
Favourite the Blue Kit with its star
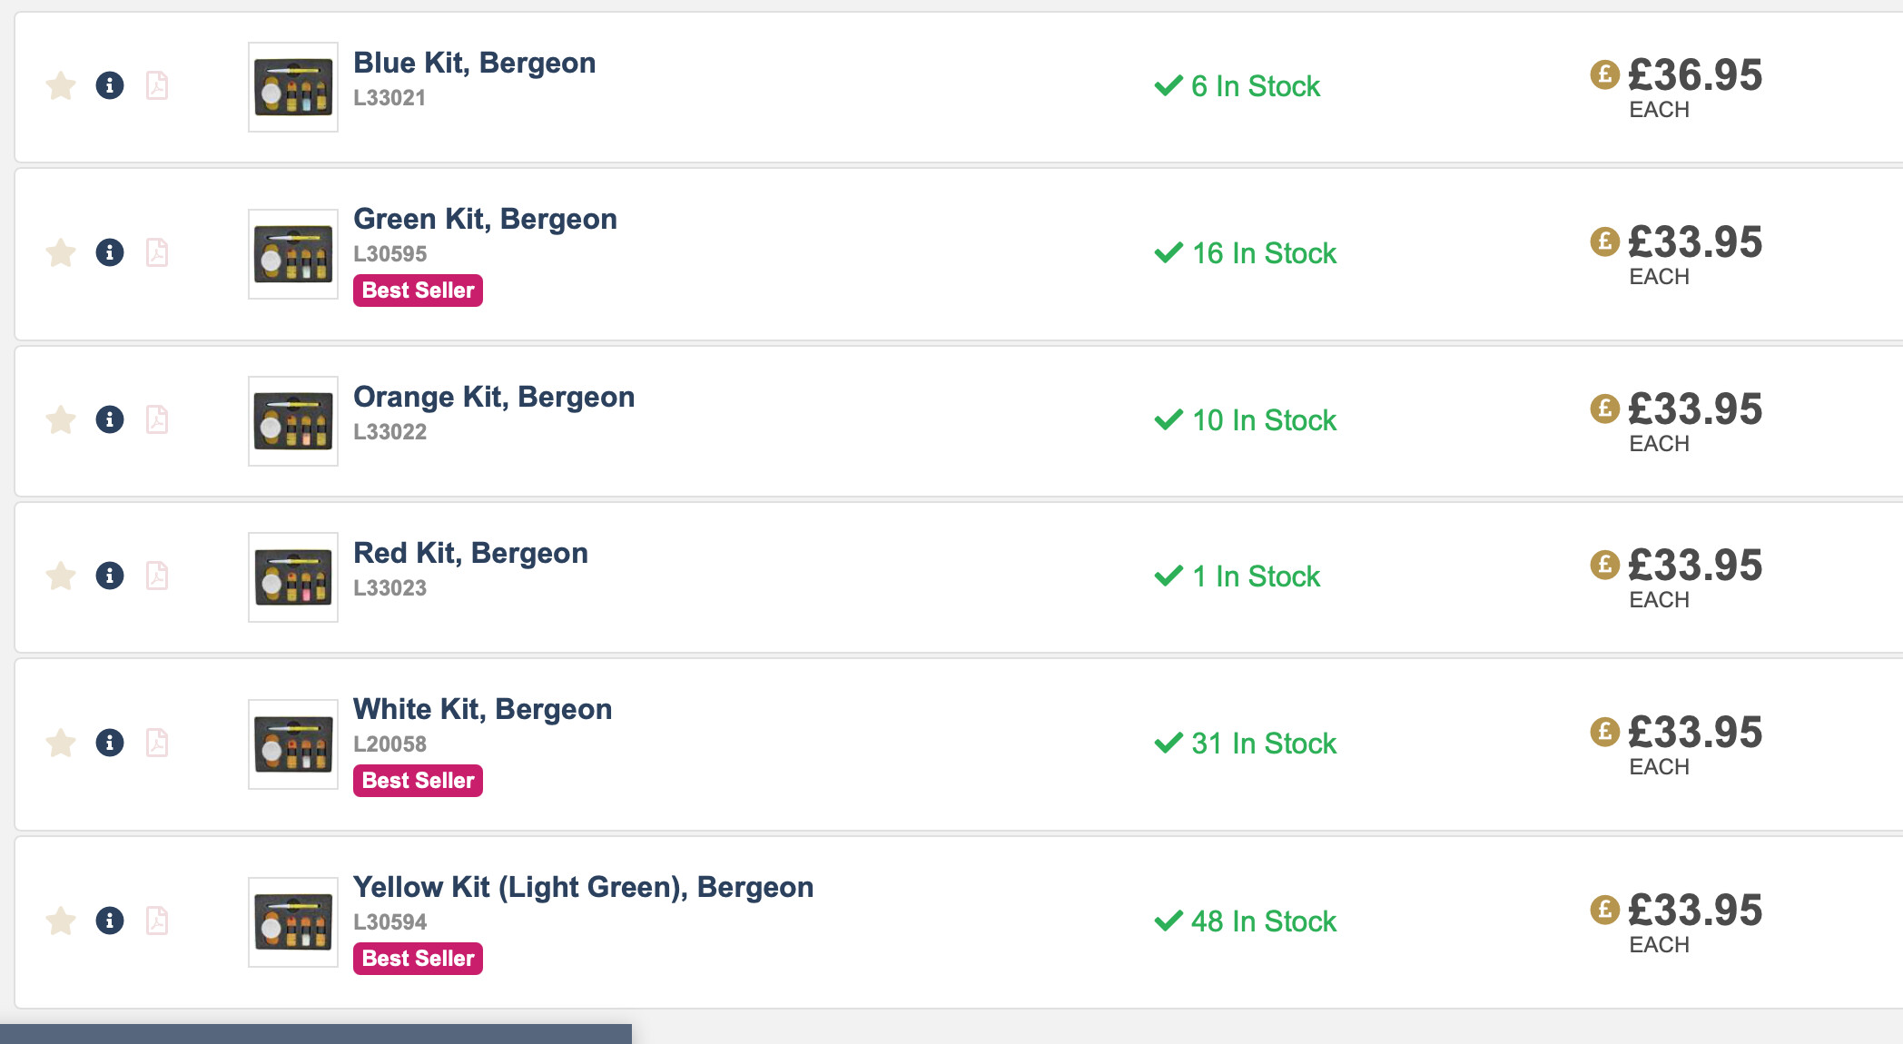click(61, 86)
